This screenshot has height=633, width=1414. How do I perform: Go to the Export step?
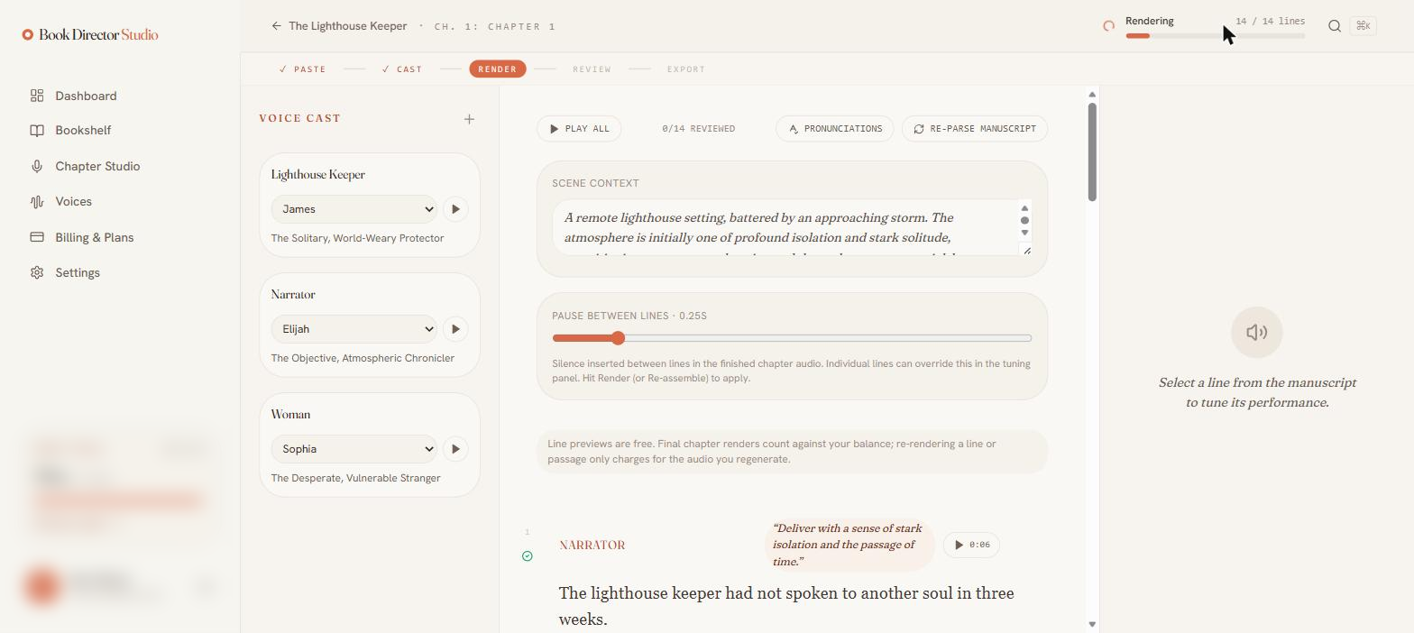[686, 69]
